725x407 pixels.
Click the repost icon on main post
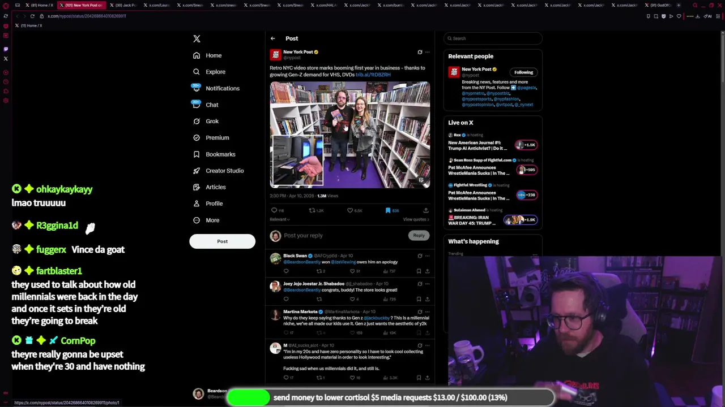pos(312,210)
